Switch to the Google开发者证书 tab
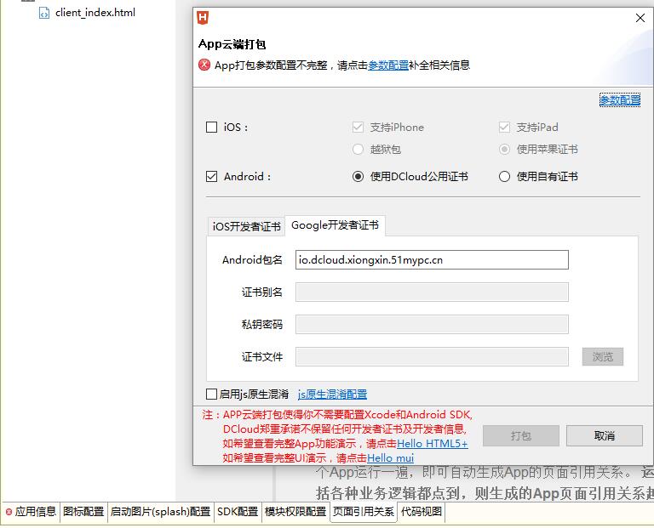654x528 pixels. tap(335, 225)
